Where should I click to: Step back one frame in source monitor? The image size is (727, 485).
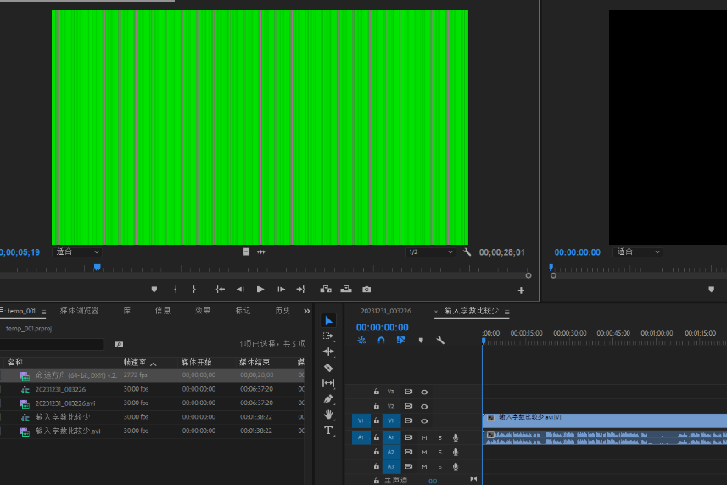[240, 290]
